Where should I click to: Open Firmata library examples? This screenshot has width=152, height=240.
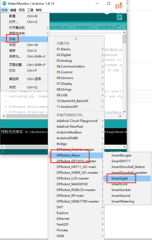click(x=76, y=230)
